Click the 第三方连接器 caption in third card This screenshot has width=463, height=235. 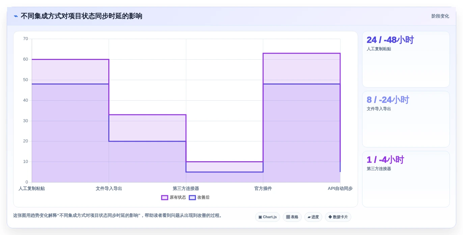[x=379, y=169]
